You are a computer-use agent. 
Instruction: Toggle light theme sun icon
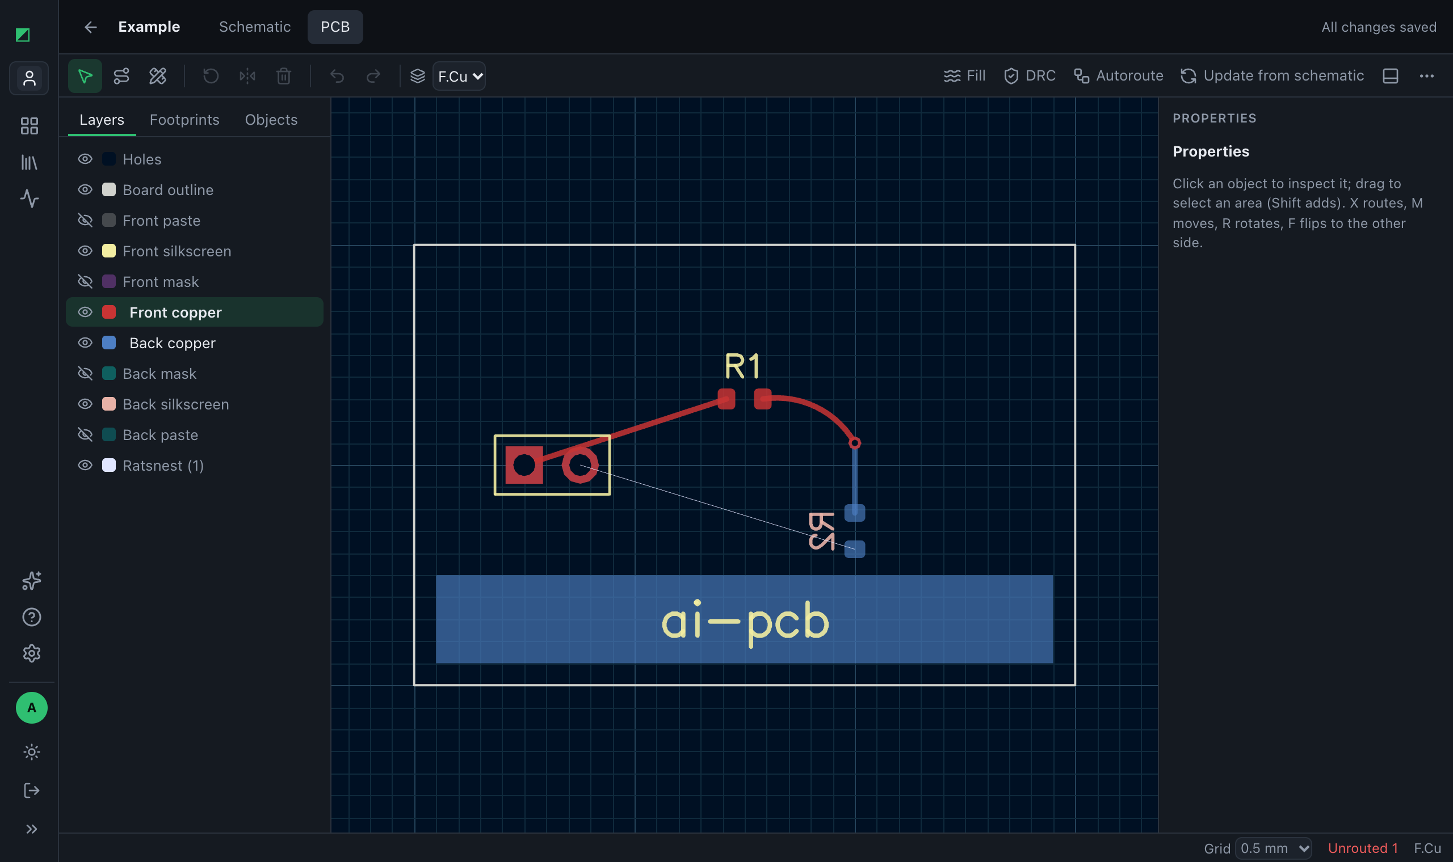tap(31, 752)
